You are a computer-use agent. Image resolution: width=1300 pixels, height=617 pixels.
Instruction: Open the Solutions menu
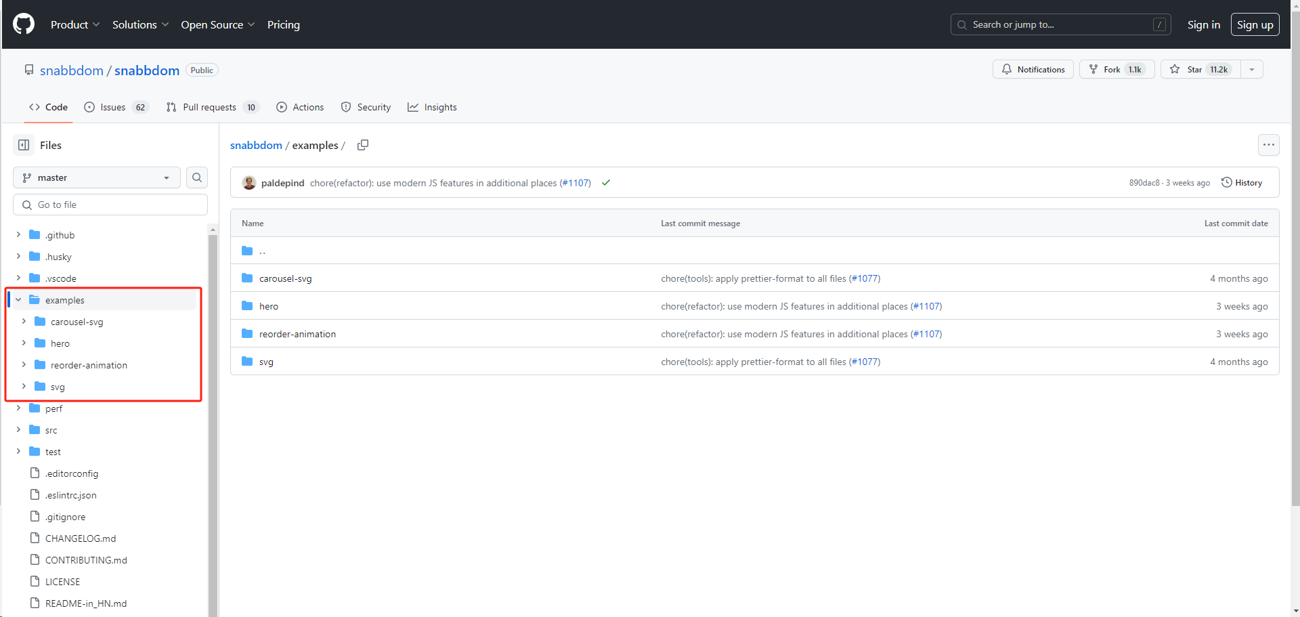[x=141, y=24]
